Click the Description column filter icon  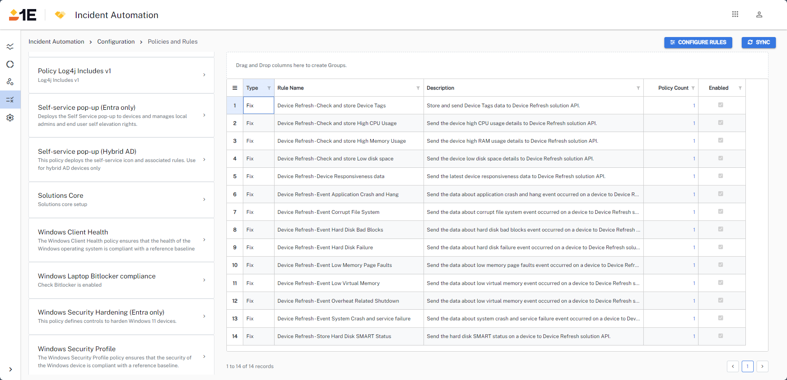638,88
